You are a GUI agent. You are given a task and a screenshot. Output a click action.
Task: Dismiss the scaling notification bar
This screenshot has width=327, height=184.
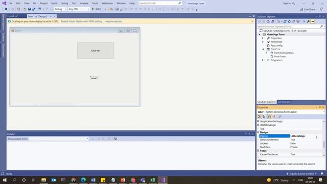click(252, 21)
